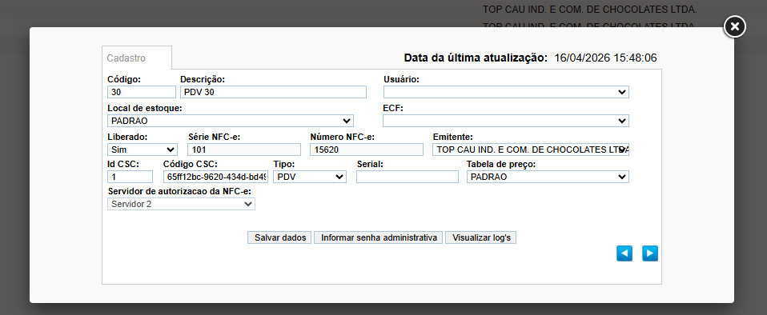Viewport: 767px width, 315px height.
Task: Focus the Id CSC field
Action: point(130,177)
